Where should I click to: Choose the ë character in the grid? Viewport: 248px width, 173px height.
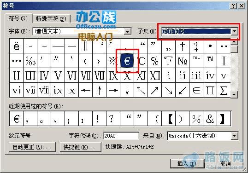[17, 46]
